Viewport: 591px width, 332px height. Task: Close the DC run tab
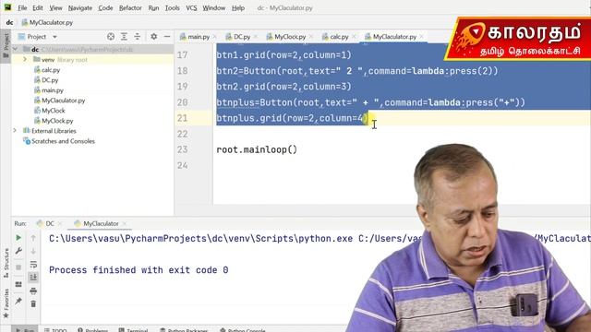coord(60,223)
